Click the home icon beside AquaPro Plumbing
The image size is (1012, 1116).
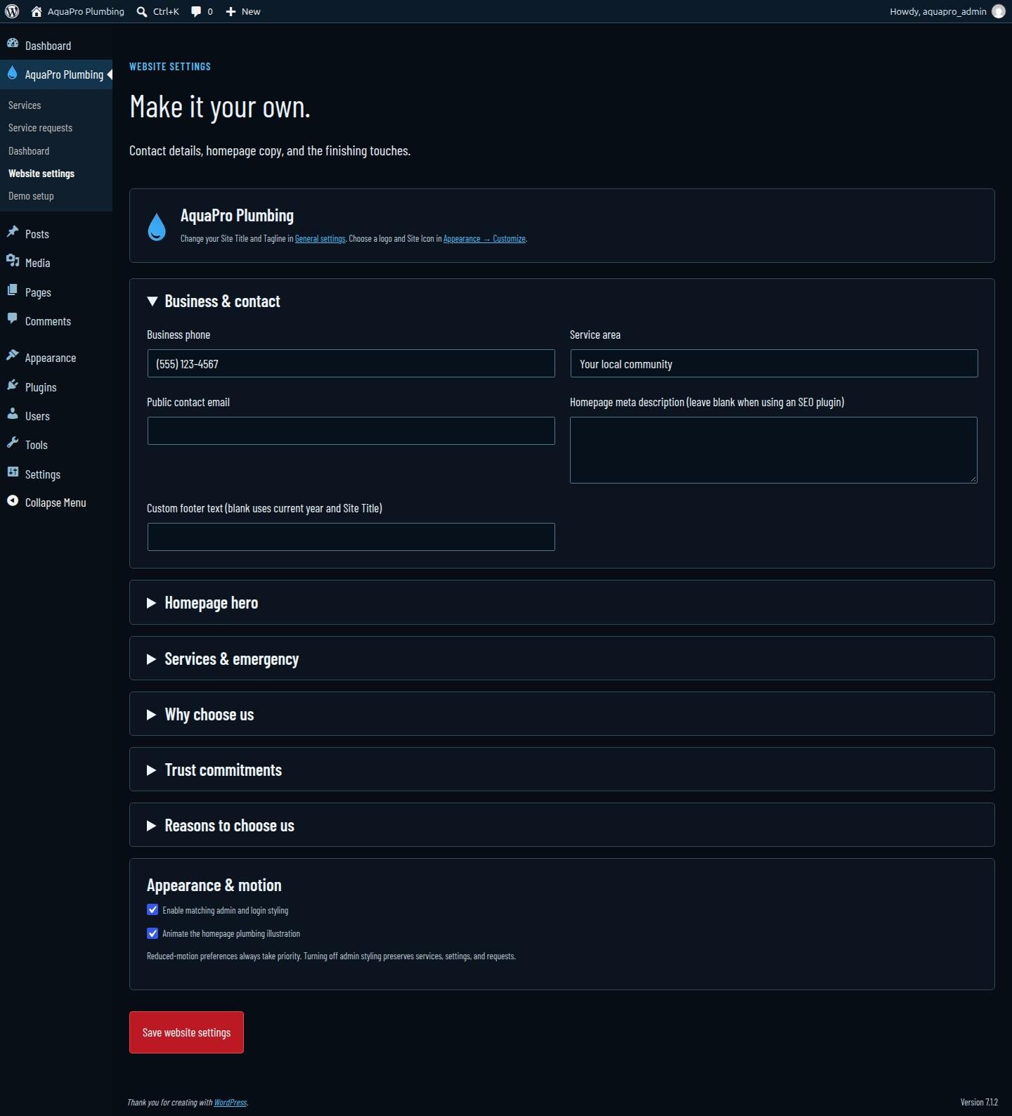37,11
